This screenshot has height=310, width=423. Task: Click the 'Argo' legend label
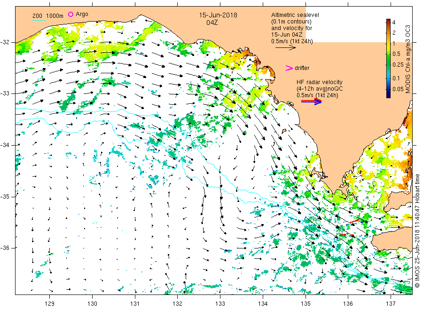click(82, 14)
